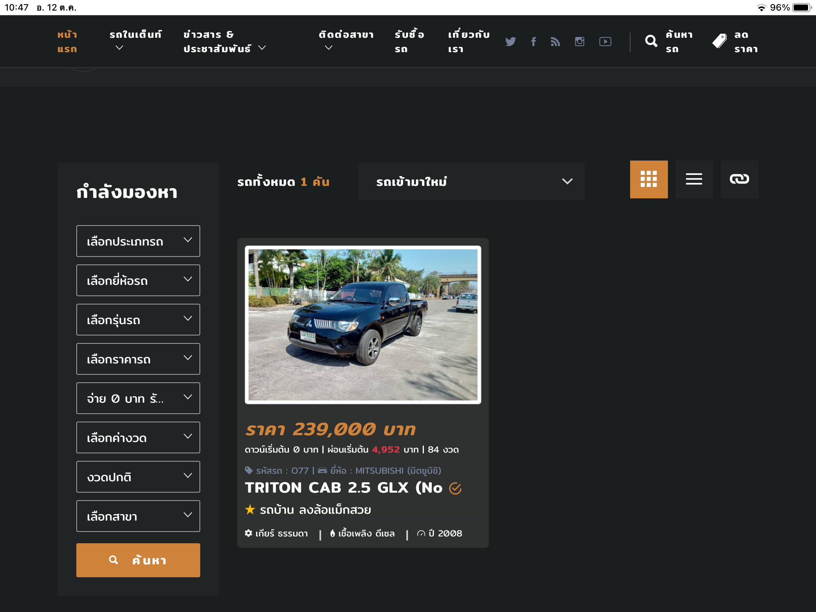
Task: Open the Facebook social icon
Action: 533,42
